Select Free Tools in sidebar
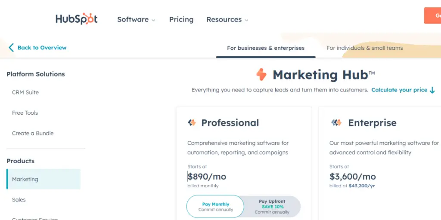The image size is (441, 220). [25, 113]
